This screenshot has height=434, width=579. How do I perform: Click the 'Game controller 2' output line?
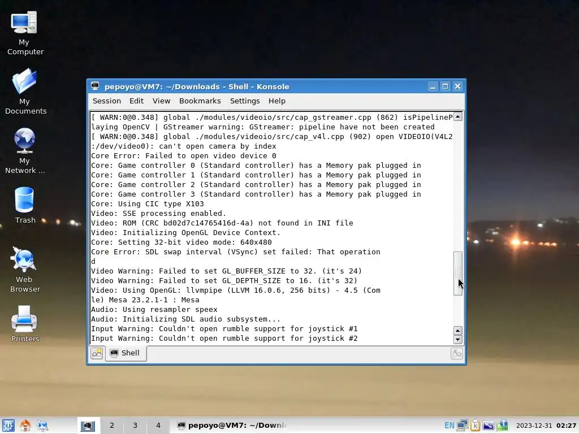(256, 185)
